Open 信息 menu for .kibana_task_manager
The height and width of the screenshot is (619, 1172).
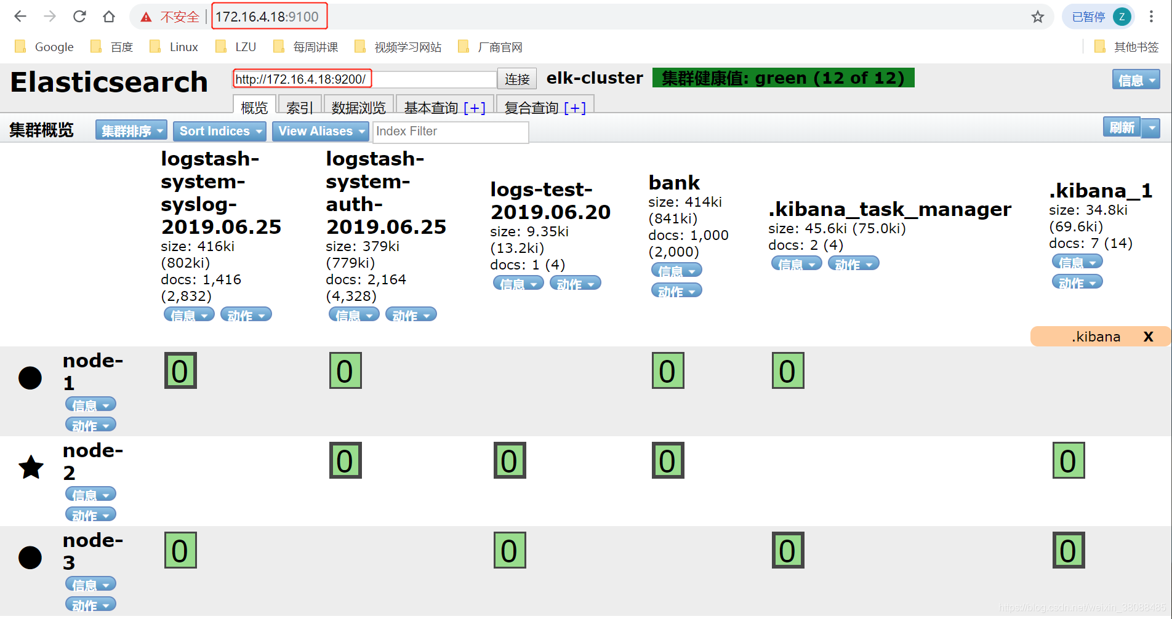(x=797, y=263)
